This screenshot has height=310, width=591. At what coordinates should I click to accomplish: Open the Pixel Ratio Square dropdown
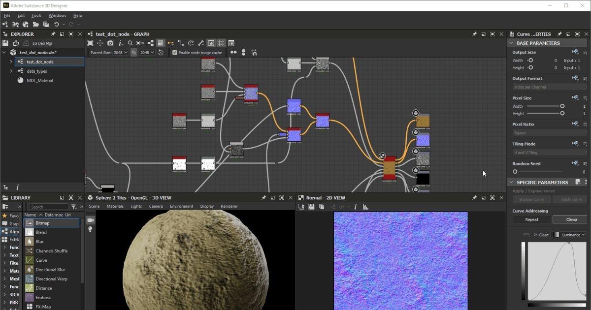550,133
